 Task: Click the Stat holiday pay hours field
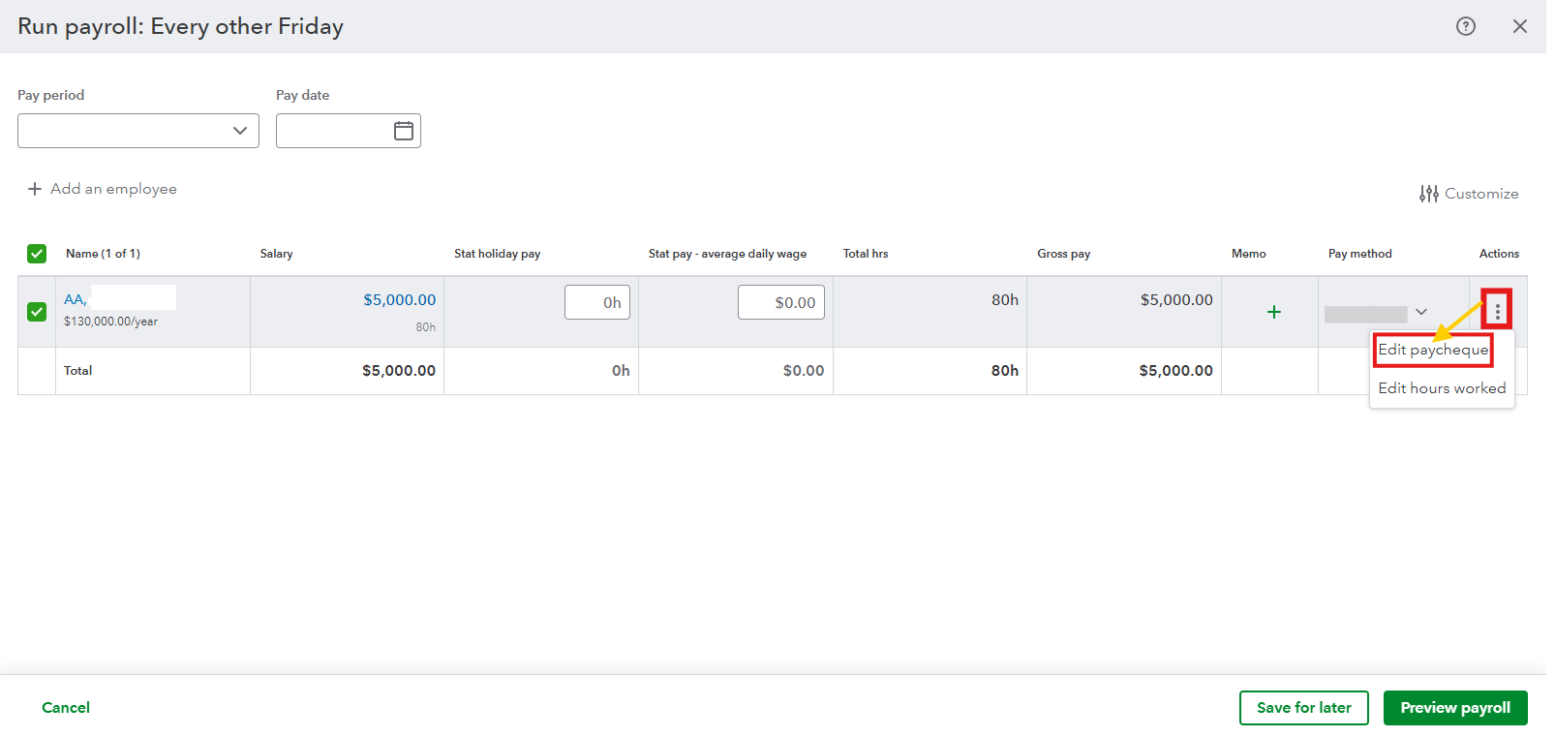[x=597, y=302]
